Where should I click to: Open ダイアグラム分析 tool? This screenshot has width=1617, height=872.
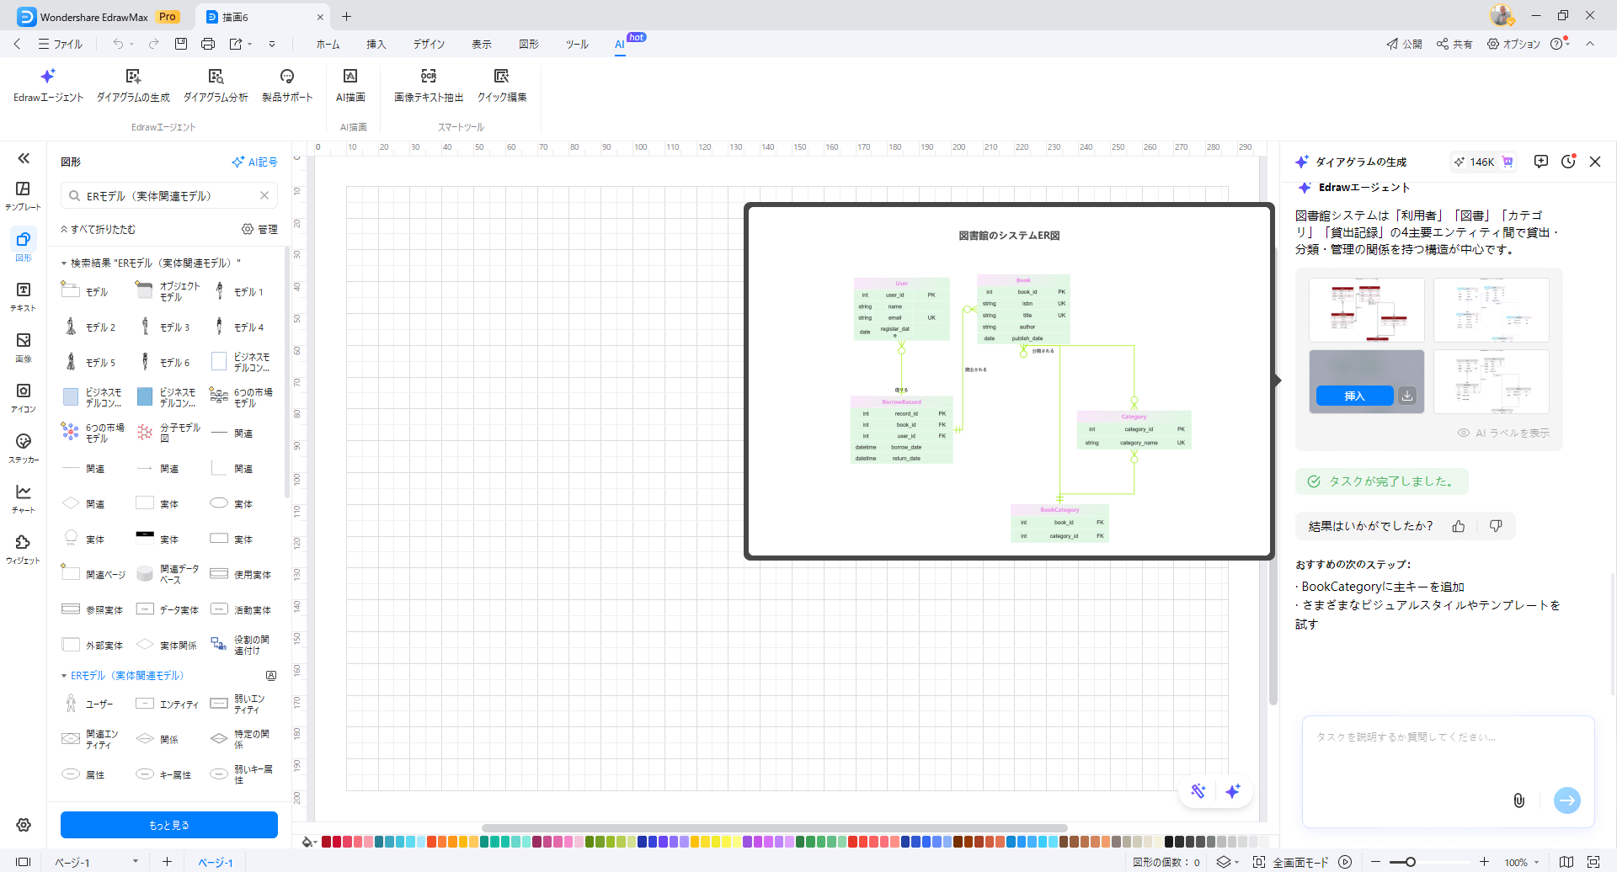(x=216, y=85)
